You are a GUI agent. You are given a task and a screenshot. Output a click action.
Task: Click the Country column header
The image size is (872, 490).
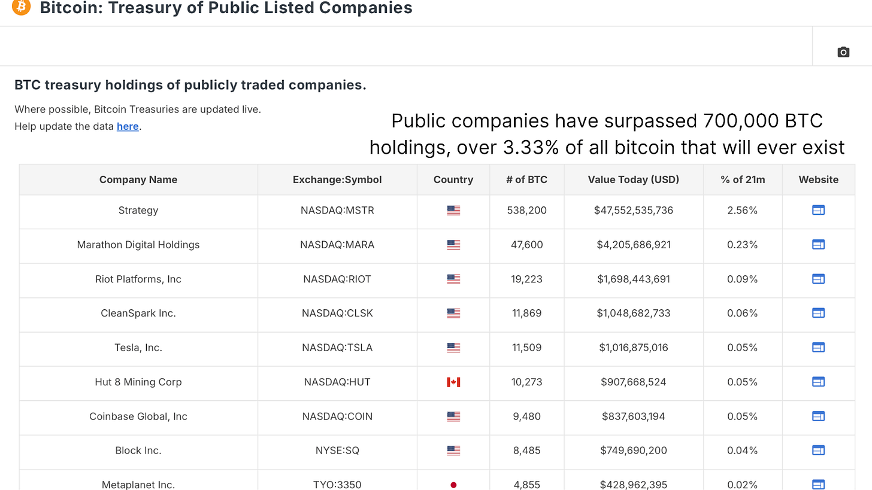453,179
